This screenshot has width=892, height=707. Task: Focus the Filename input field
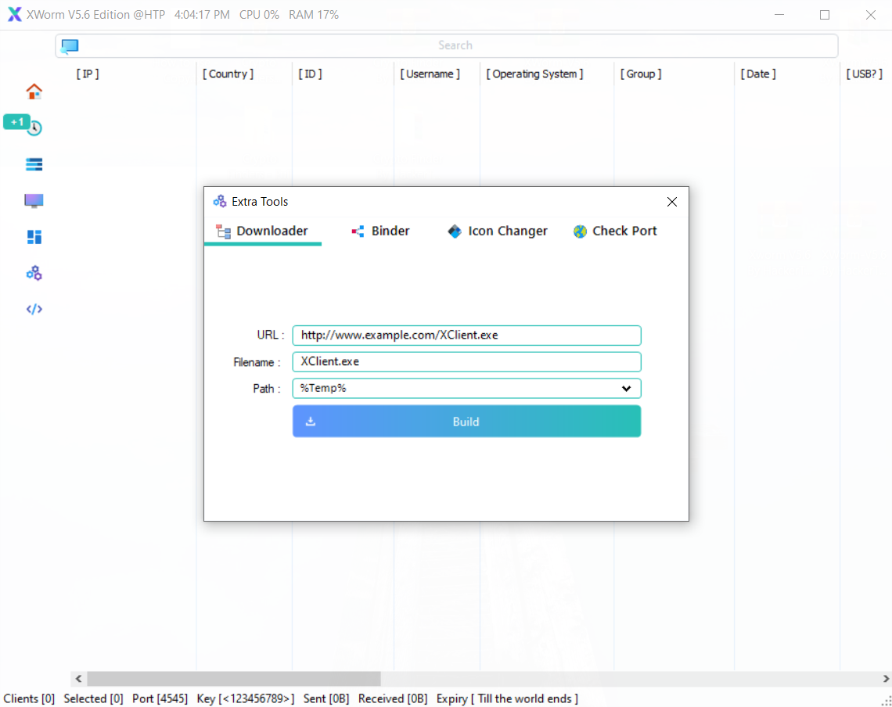pos(466,362)
